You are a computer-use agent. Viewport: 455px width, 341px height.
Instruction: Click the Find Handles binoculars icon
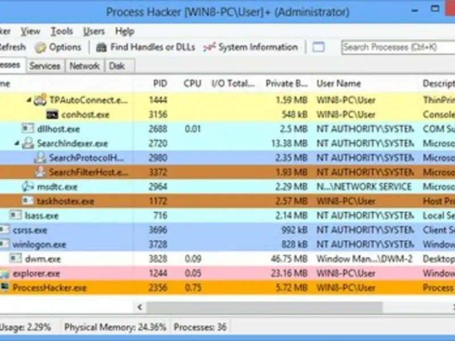click(x=101, y=47)
